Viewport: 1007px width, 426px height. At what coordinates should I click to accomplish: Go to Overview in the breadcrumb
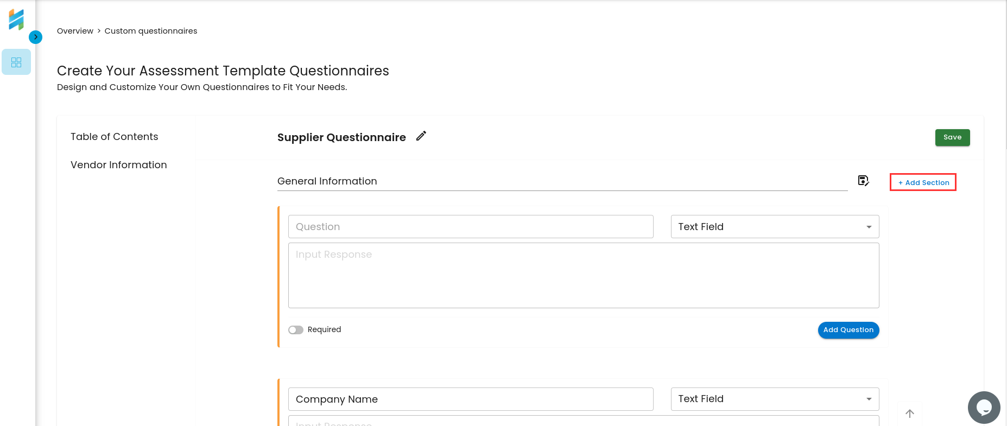pos(75,31)
